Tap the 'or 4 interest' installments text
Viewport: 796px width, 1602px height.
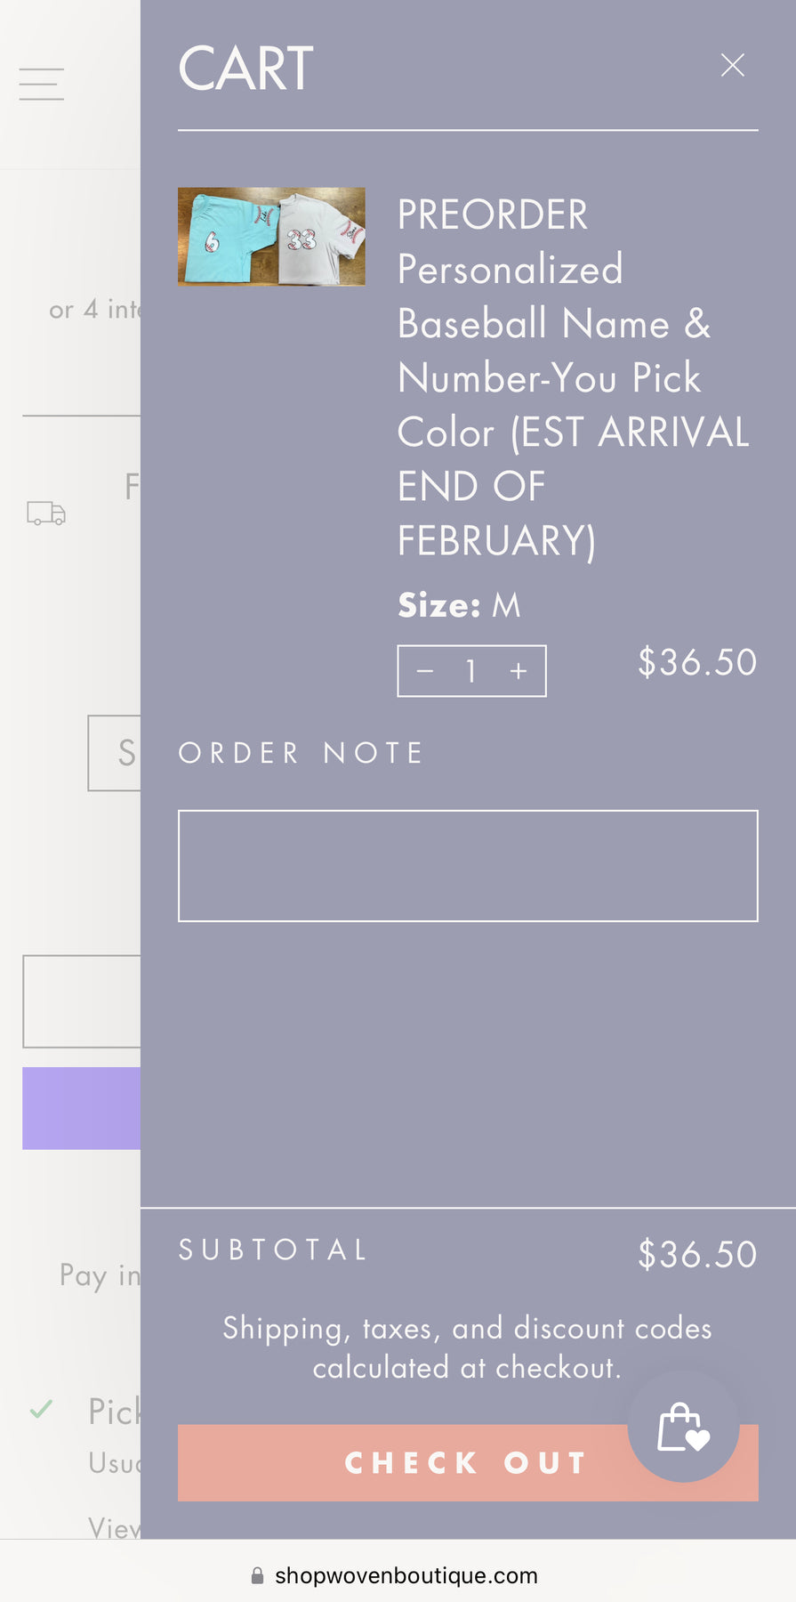click(94, 309)
